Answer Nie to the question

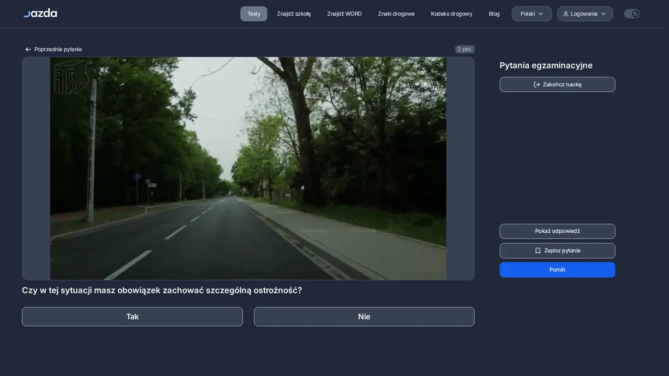364,316
